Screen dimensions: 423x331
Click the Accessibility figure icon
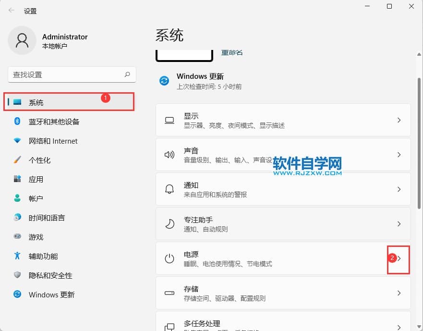coord(17,256)
